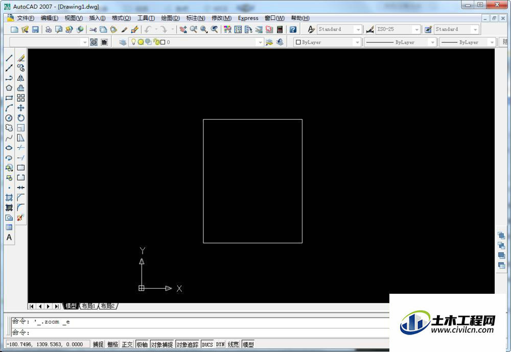Insert a Table from draw toolbar
This screenshot has height=352, width=511.
pos(9,227)
